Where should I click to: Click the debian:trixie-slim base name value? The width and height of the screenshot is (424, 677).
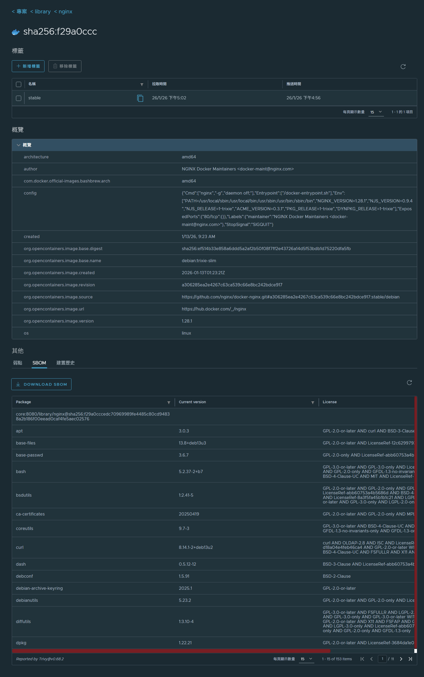(199, 261)
